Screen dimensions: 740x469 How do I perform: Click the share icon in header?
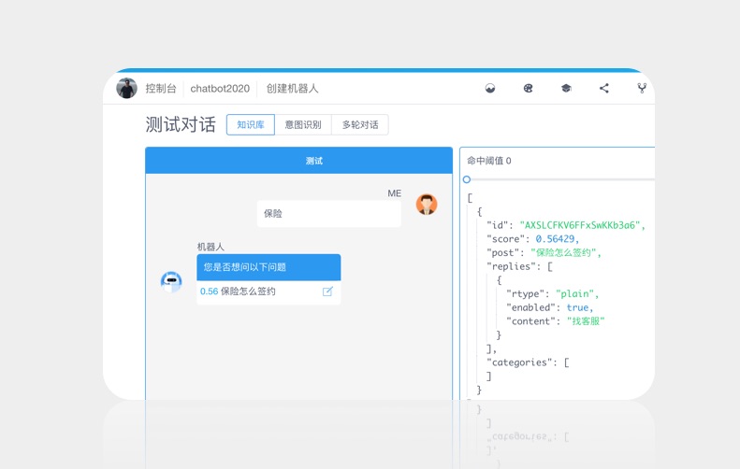604,89
